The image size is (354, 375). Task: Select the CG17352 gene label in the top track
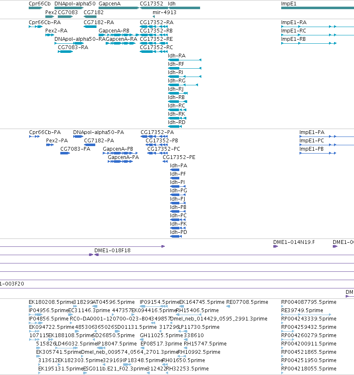151,4
